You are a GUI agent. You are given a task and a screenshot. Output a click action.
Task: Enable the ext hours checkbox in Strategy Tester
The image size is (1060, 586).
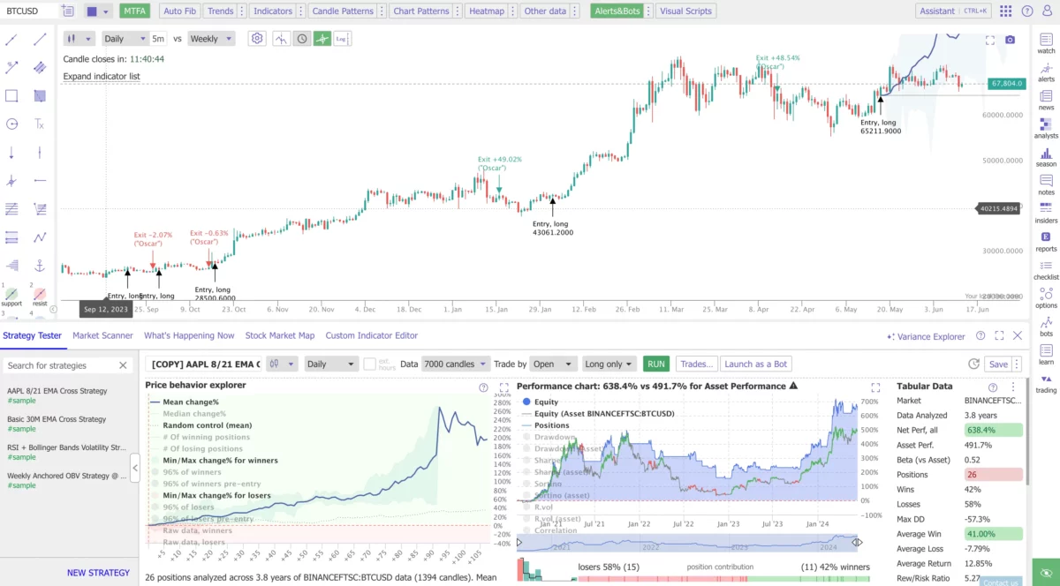[370, 364]
